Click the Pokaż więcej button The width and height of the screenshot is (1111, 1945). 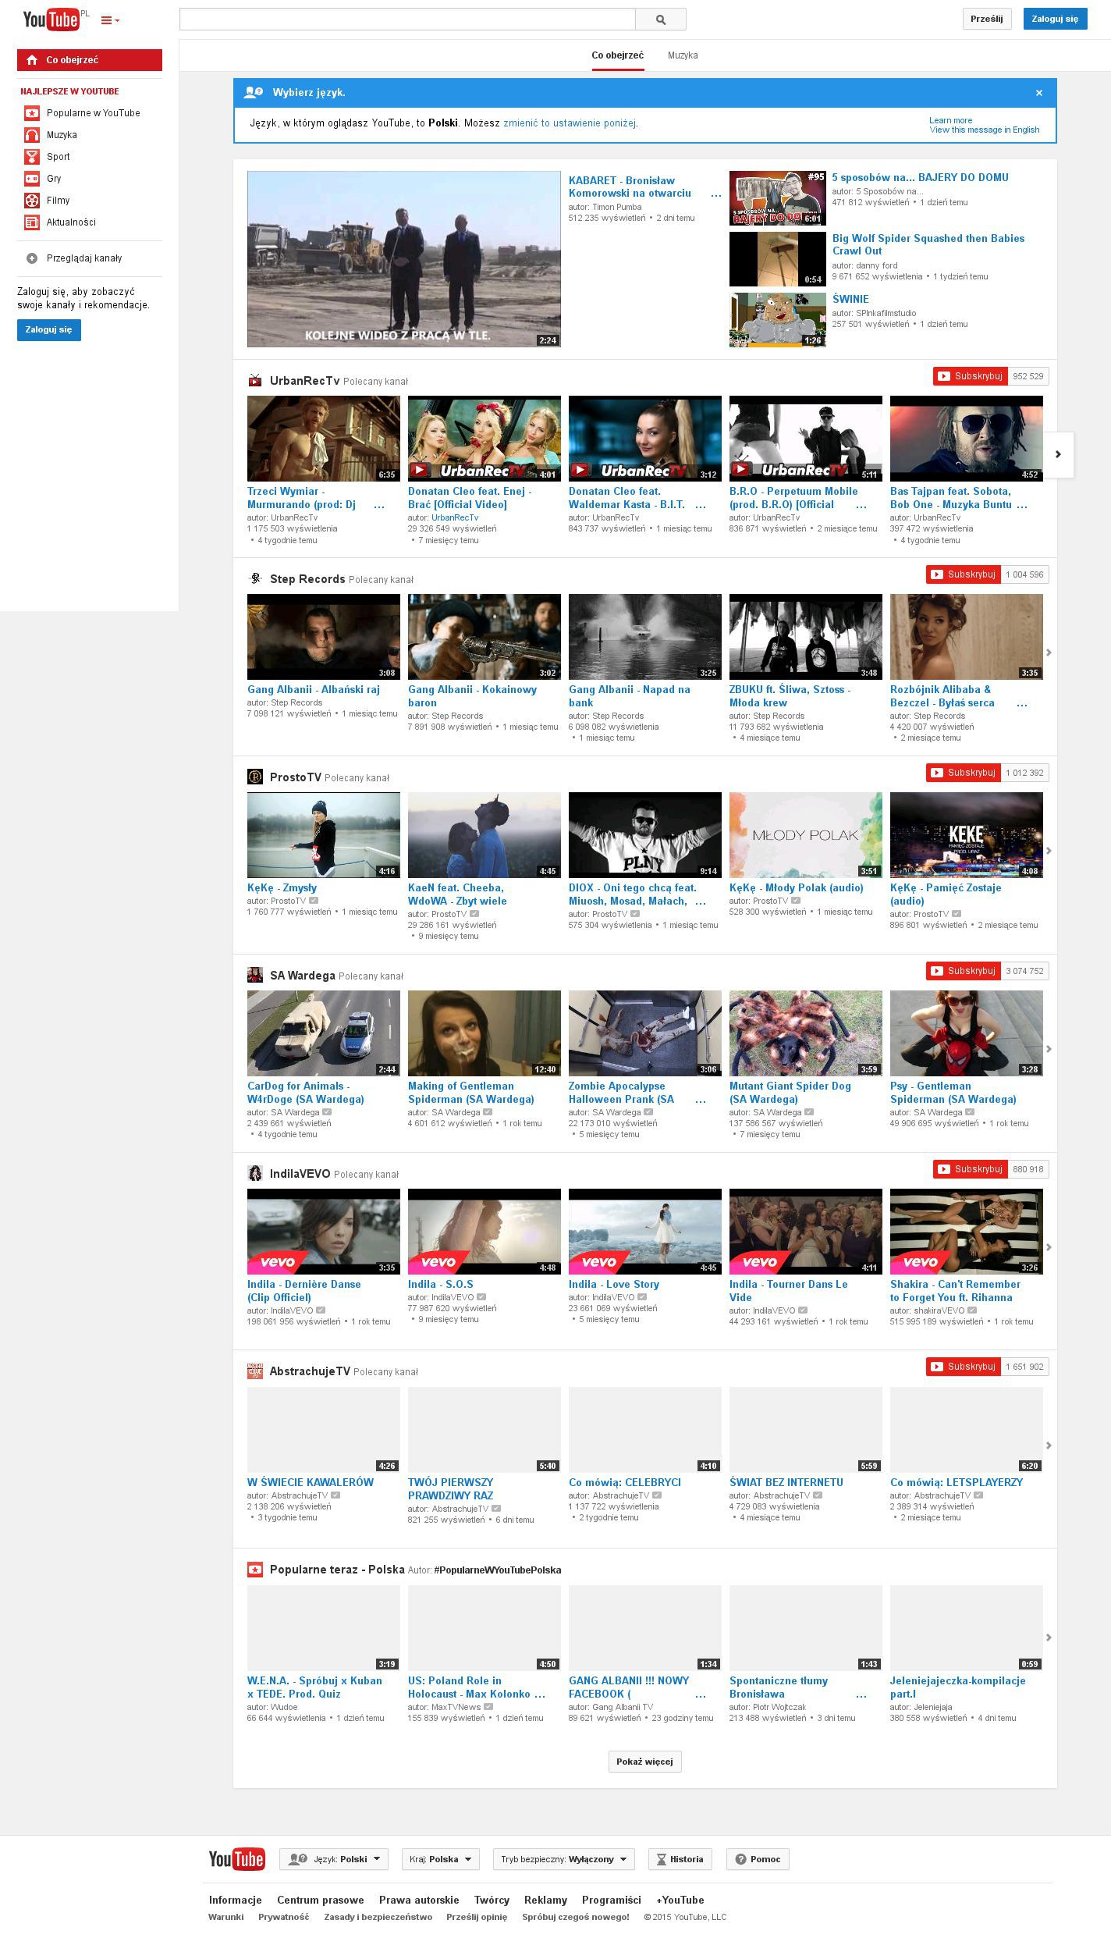tap(644, 1762)
